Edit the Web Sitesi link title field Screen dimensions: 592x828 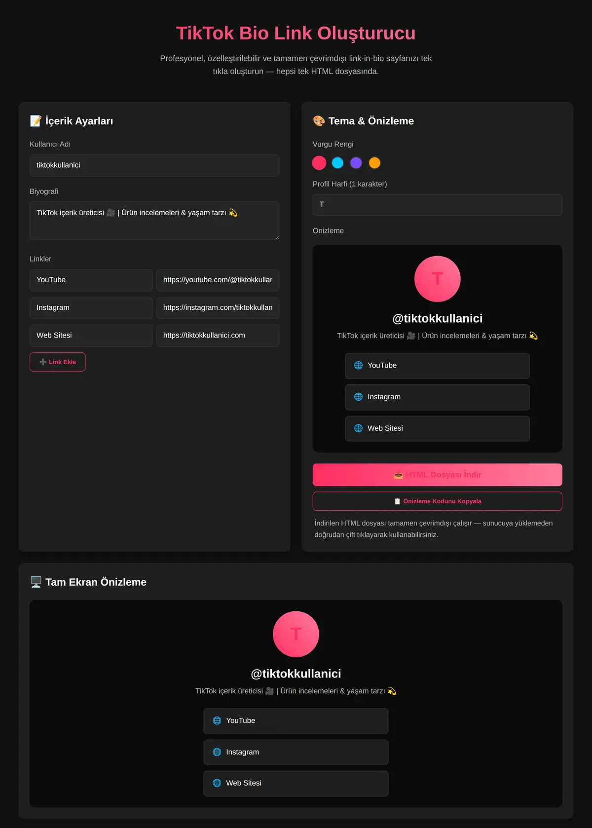pos(91,336)
